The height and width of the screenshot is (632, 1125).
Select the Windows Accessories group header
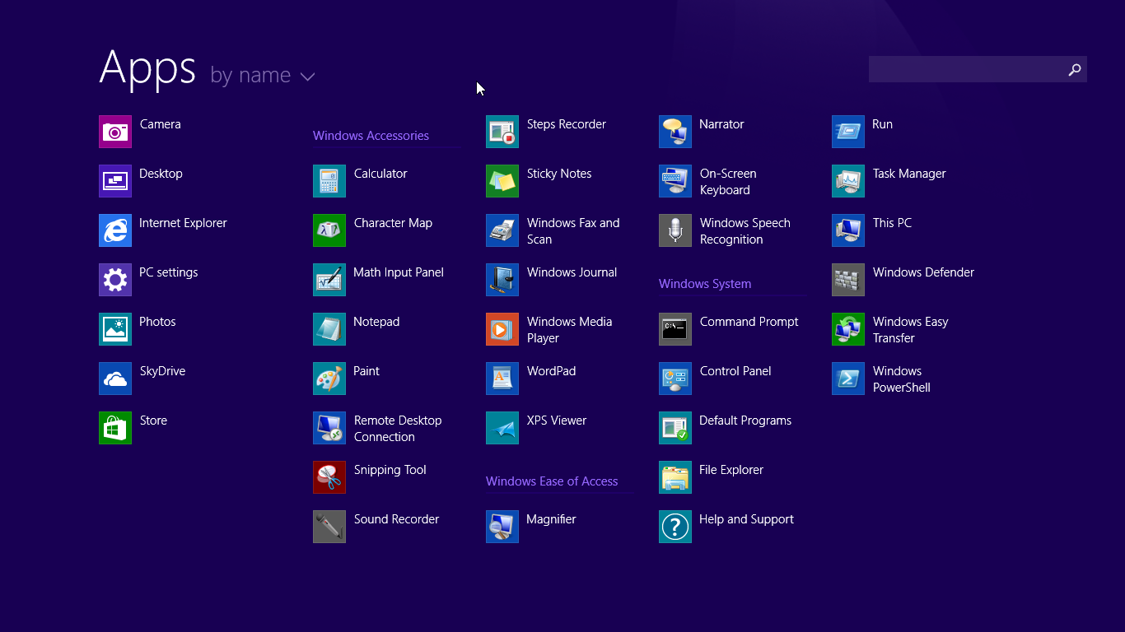tap(371, 136)
